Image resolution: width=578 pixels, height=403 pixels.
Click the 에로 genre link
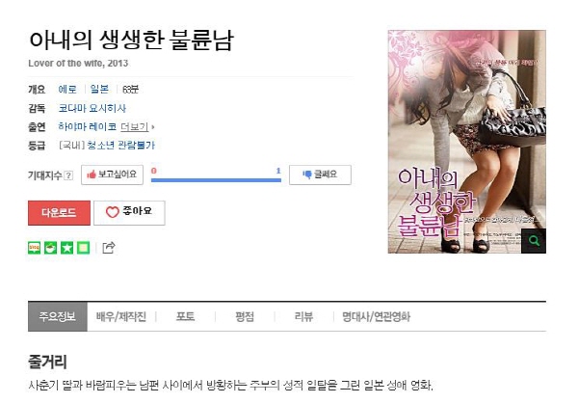coord(67,90)
